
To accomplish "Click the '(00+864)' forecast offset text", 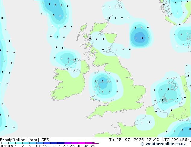I will click(181, 140).
